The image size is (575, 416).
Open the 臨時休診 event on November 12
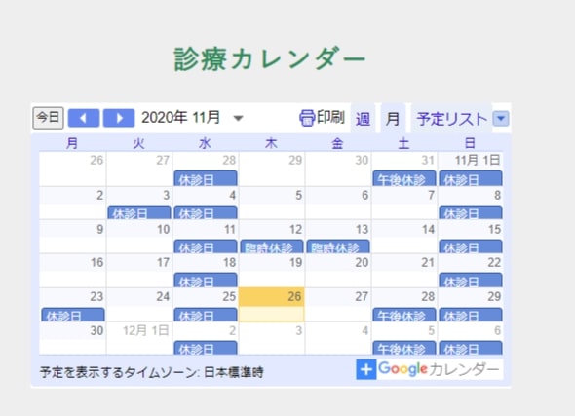272,246
